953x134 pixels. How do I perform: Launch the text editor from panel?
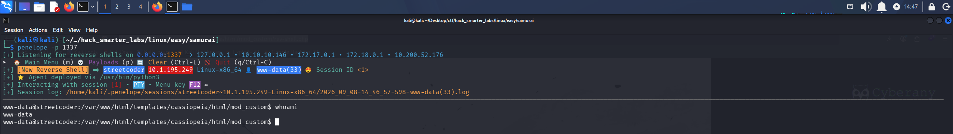tap(55, 7)
